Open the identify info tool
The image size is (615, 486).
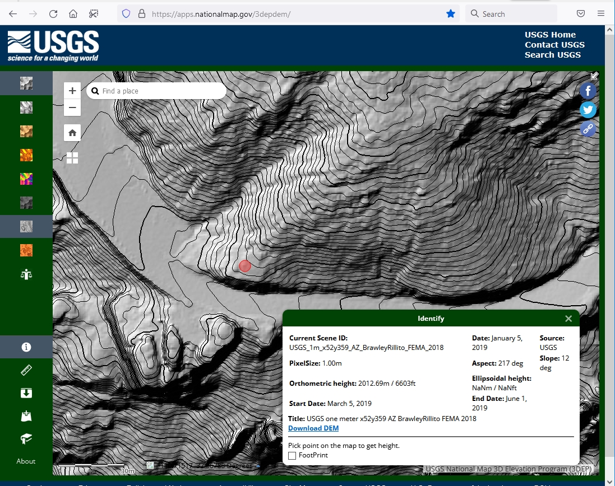click(x=26, y=347)
